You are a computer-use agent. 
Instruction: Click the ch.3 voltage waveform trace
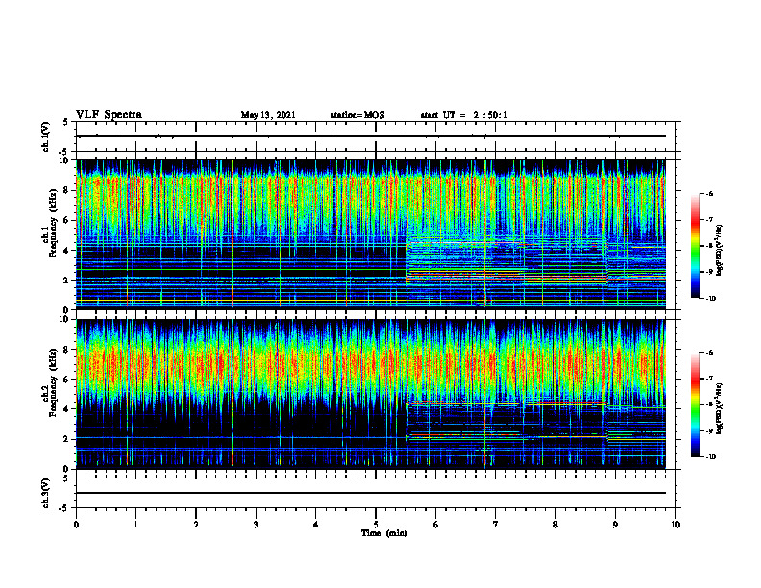tap(371, 493)
